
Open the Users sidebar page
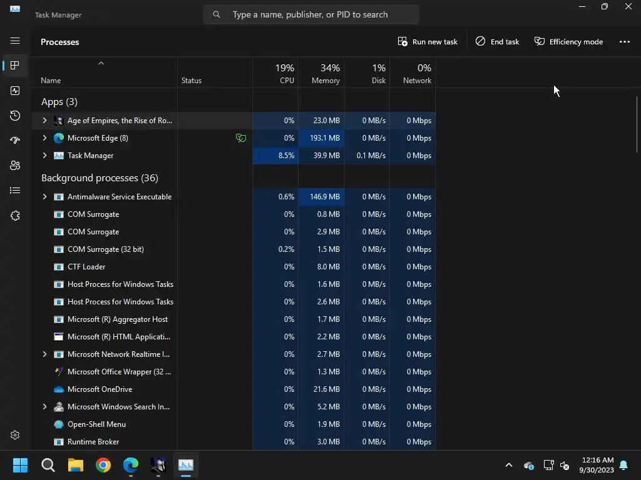coord(15,165)
